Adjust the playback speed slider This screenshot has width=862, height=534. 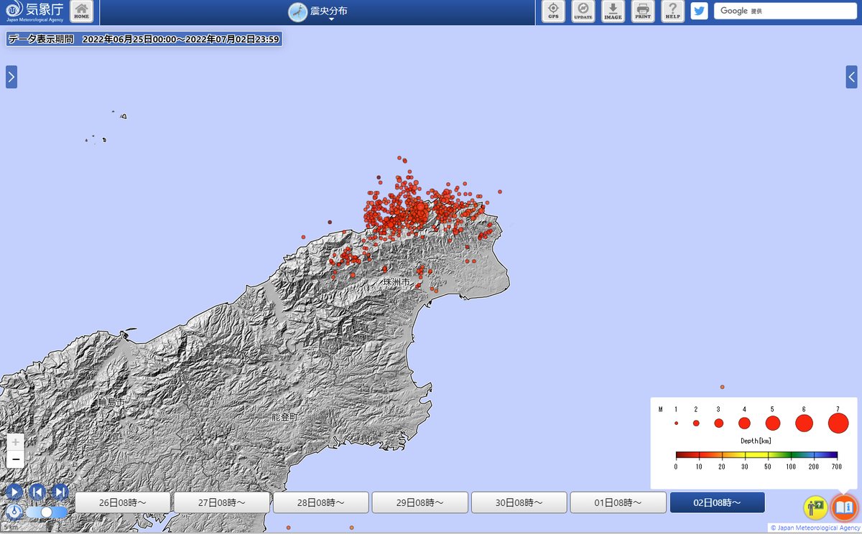47,512
